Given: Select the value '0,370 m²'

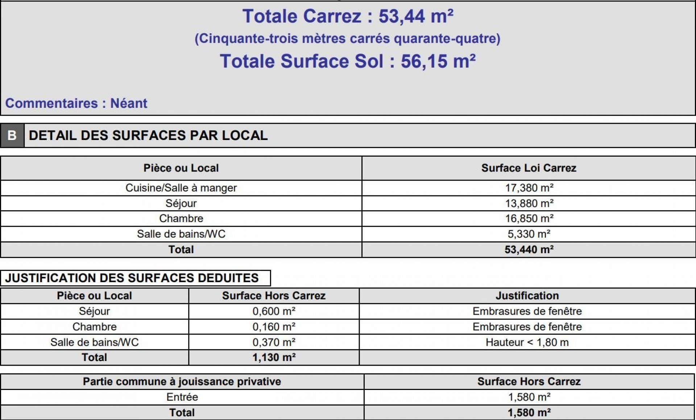Looking at the screenshot, I should point(274,342).
